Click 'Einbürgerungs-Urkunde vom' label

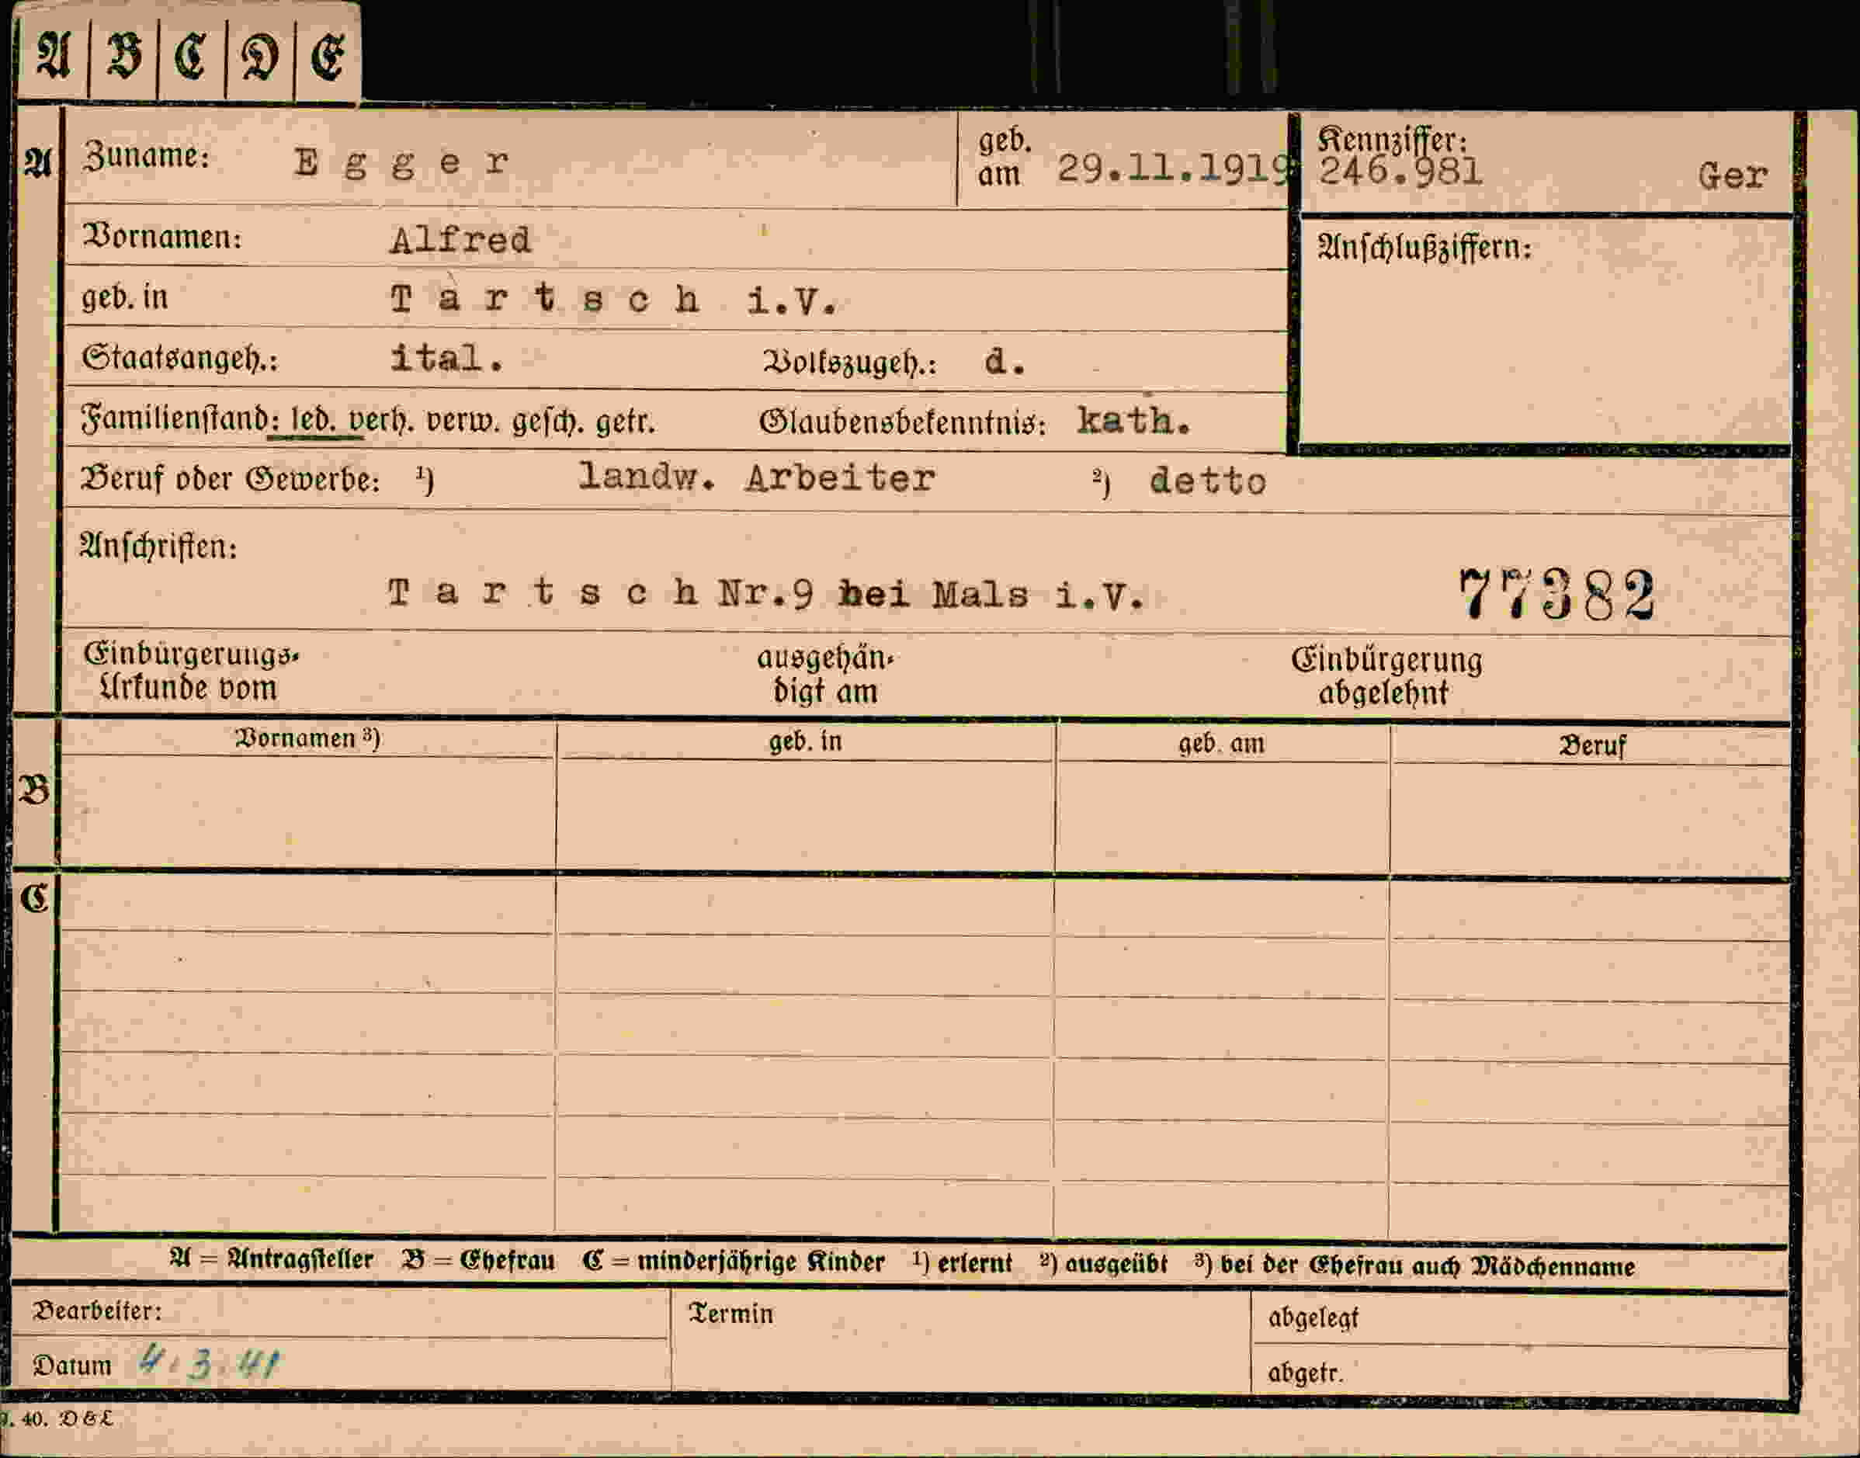pos(191,671)
